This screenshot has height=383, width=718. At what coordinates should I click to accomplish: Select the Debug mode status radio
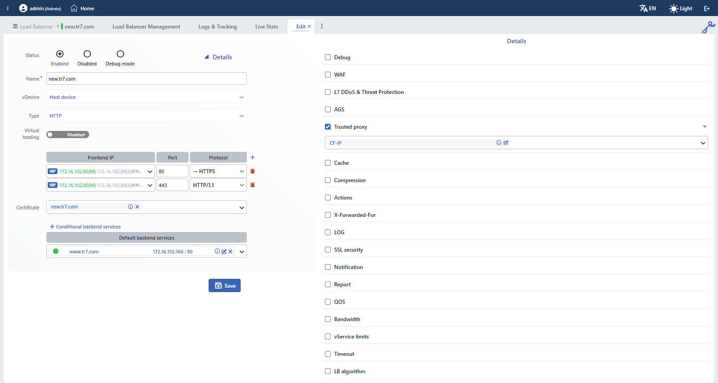click(120, 54)
